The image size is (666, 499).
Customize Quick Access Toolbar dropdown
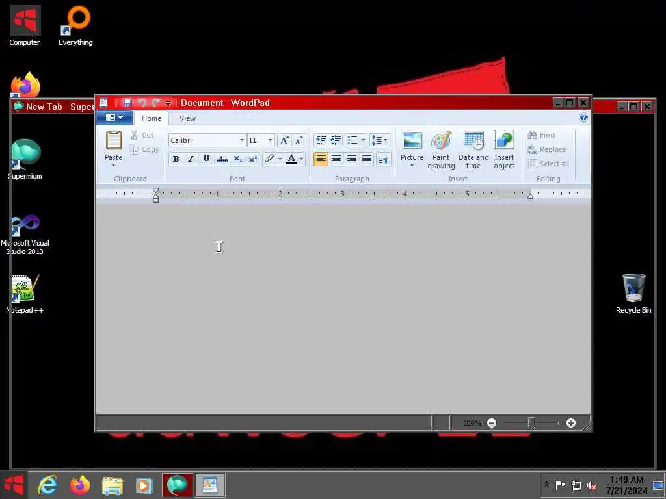[168, 103]
